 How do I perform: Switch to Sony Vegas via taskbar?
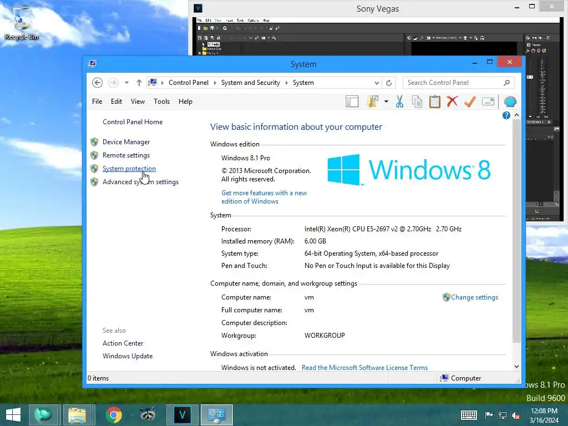(x=182, y=415)
